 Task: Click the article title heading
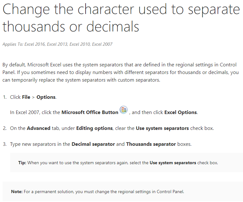pos(121,18)
